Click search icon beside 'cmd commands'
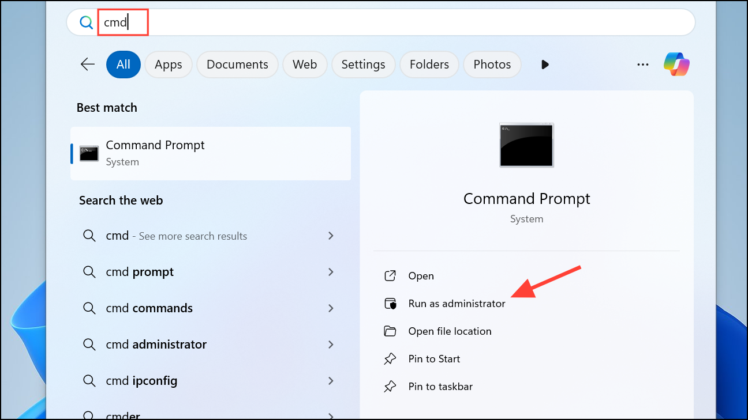Viewport: 748px width, 420px height. pos(89,308)
